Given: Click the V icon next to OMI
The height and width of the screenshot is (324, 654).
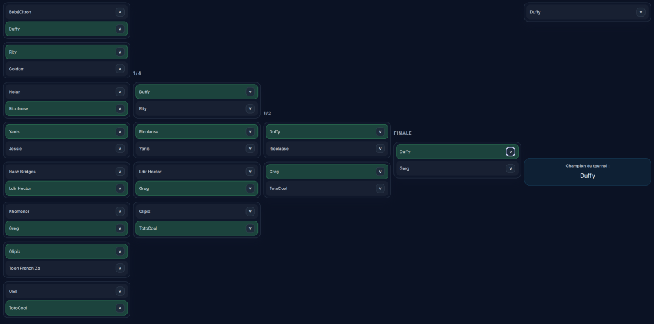Looking at the screenshot, I should coord(119,291).
